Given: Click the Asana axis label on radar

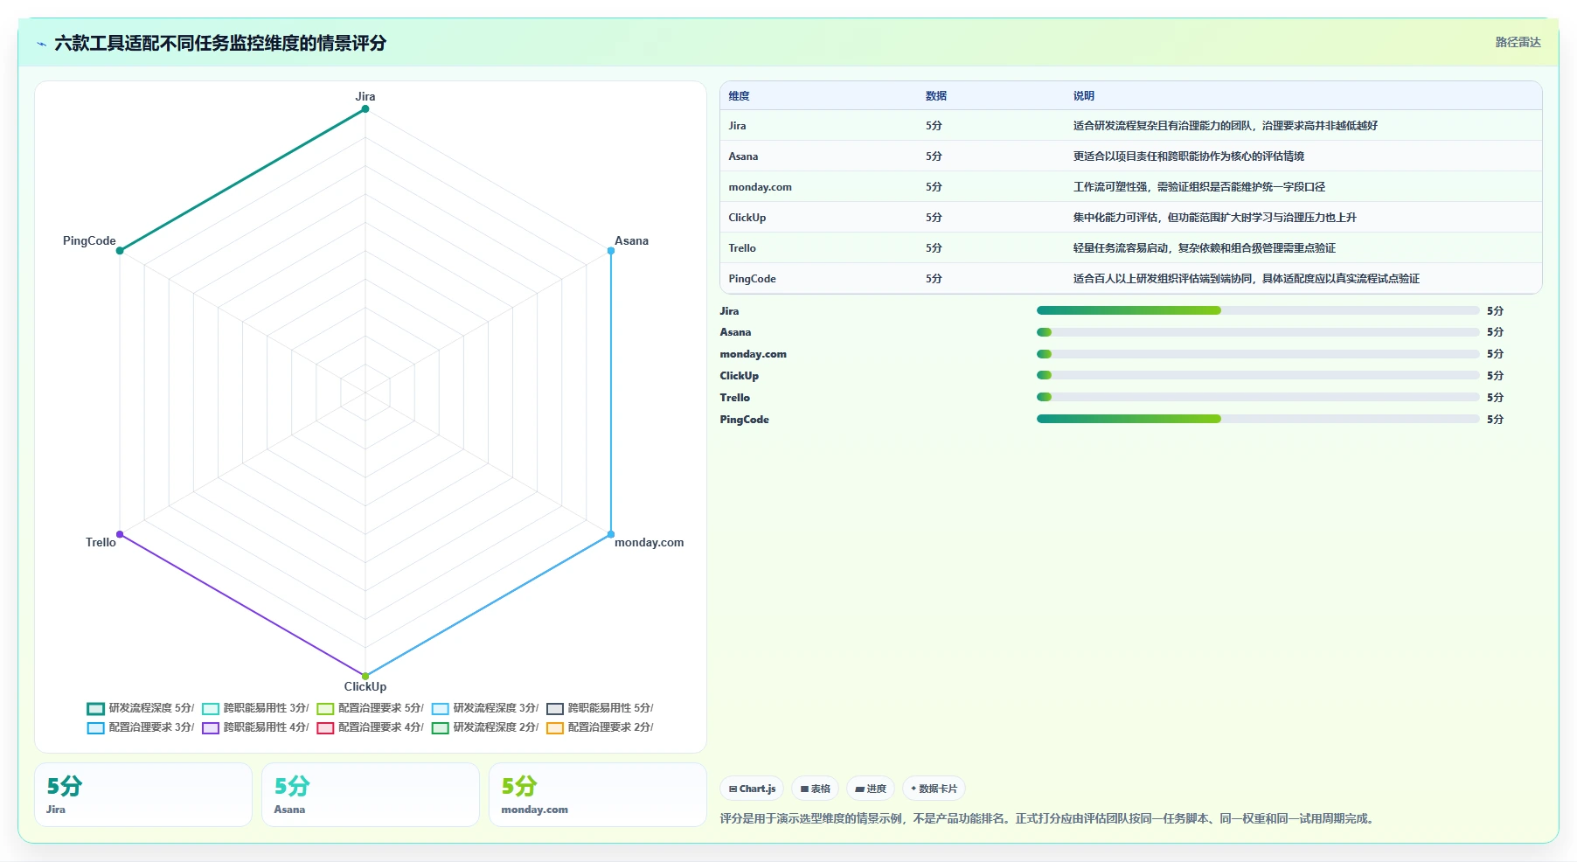Looking at the screenshot, I should pos(631,241).
